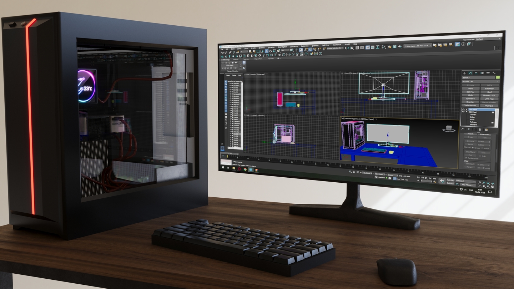This screenshot has width=514, height=289.
Task: Apply the Edit Poly modifier button
Action: [x=470, y=92]
